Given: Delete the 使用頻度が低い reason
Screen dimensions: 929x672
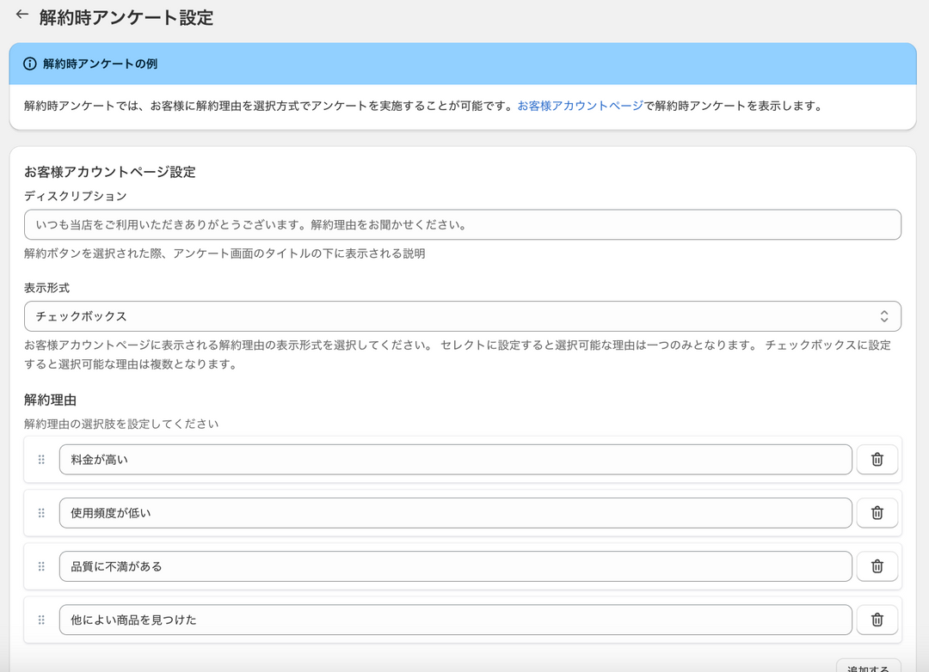Looking at the screenshot, I should click(x=877, y=513).
